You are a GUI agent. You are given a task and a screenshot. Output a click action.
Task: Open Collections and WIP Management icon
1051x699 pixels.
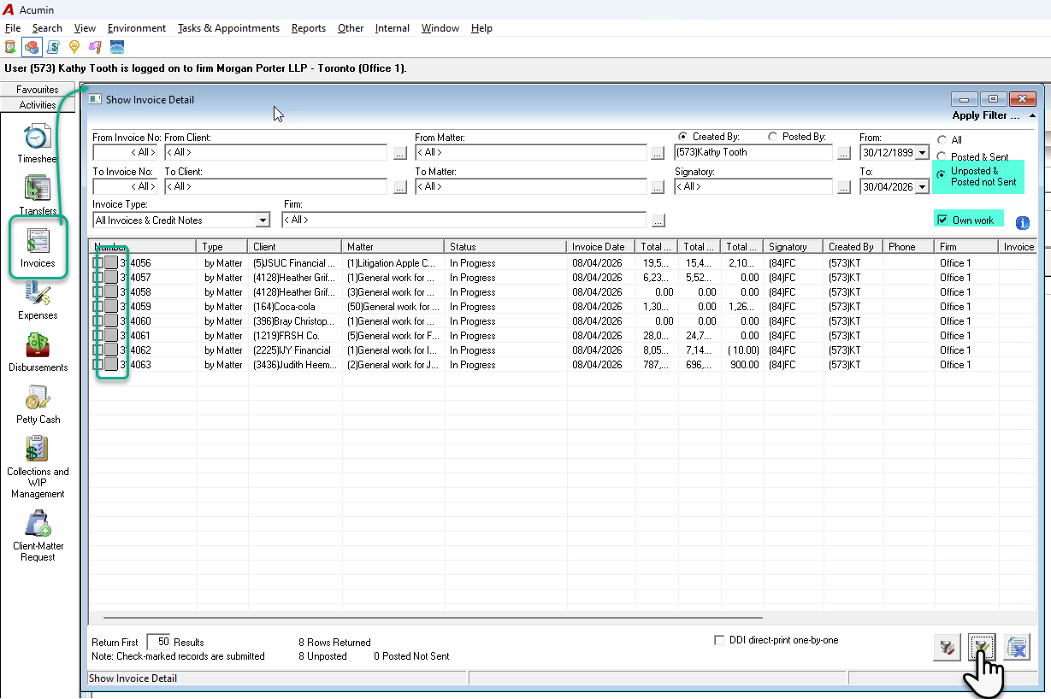pos(38,449)
